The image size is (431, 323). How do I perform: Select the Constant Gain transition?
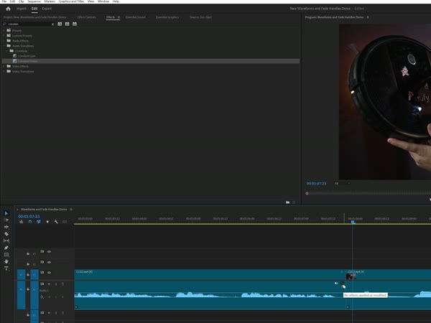pyautogui.click(x=27, y=56)
